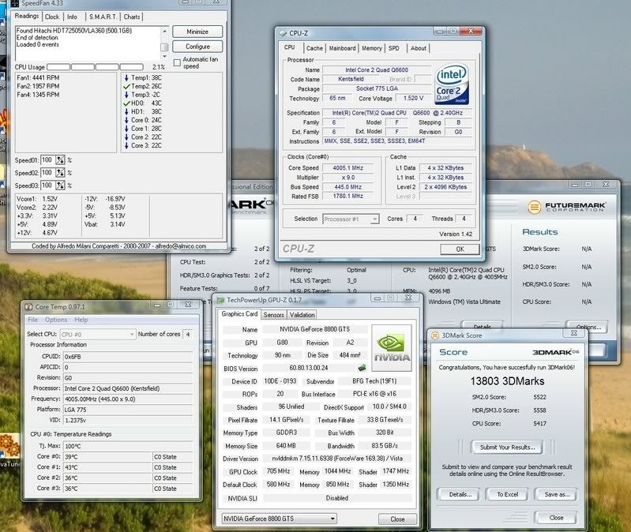Click the Options button in 3DMark06 window

pos(588,327)
